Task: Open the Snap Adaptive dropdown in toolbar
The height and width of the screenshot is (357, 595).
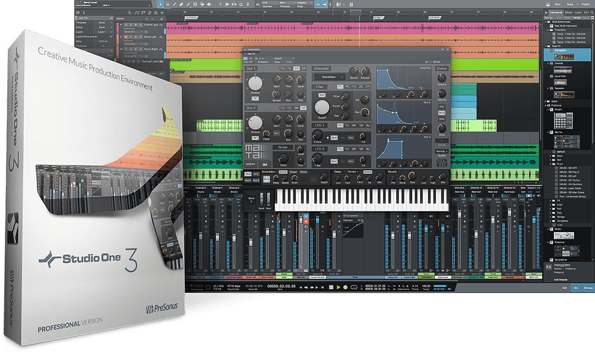Action: 304,3
